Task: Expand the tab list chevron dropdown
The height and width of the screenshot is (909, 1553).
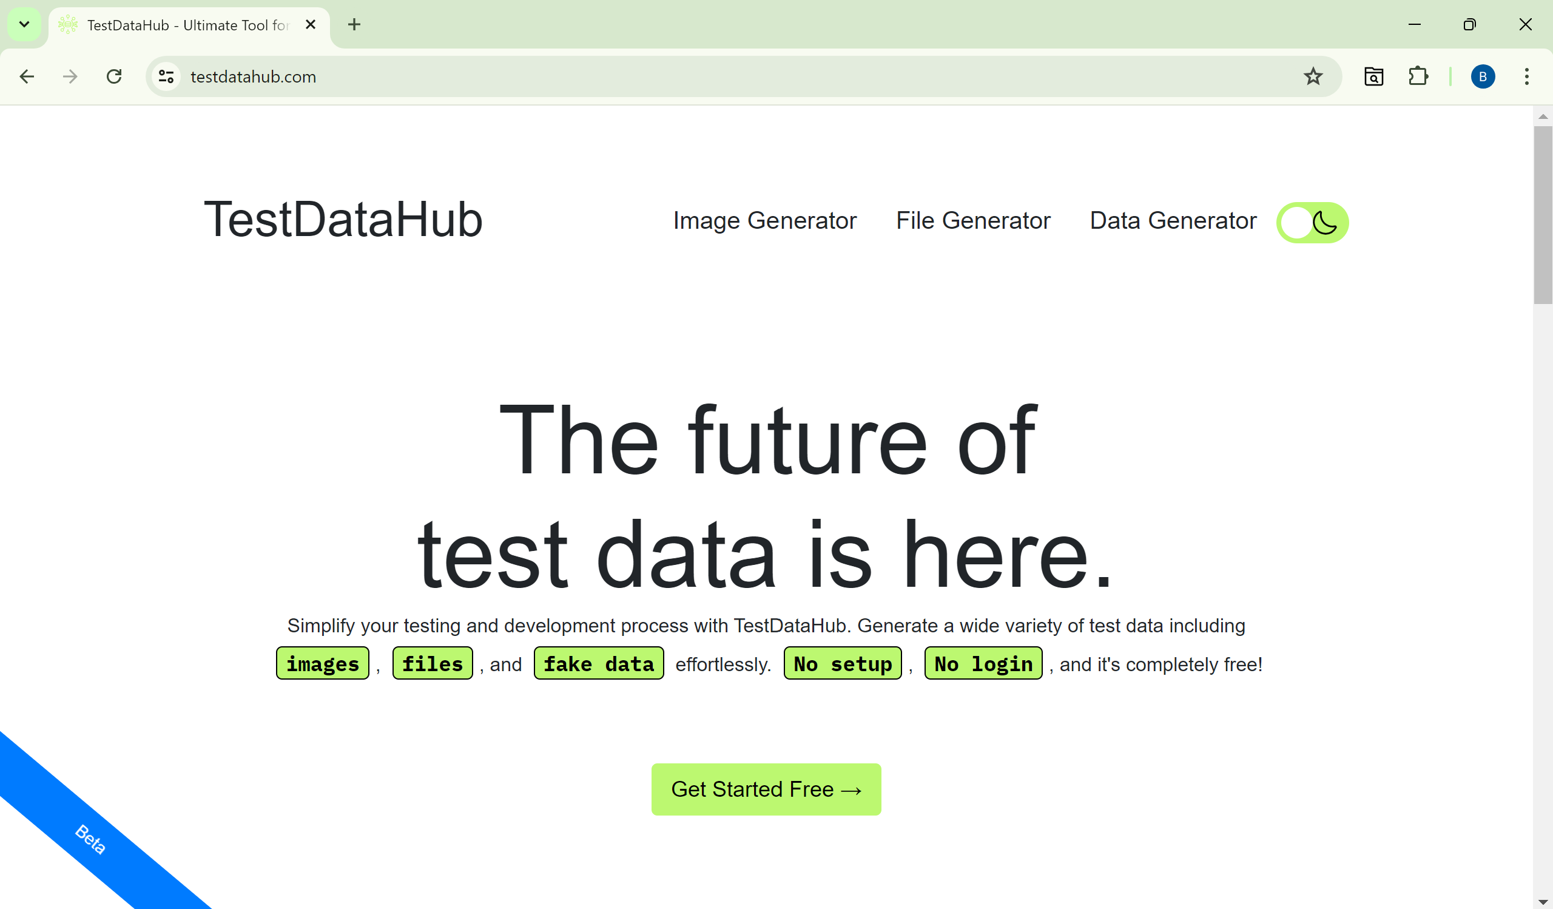Action: click(24, 25)
